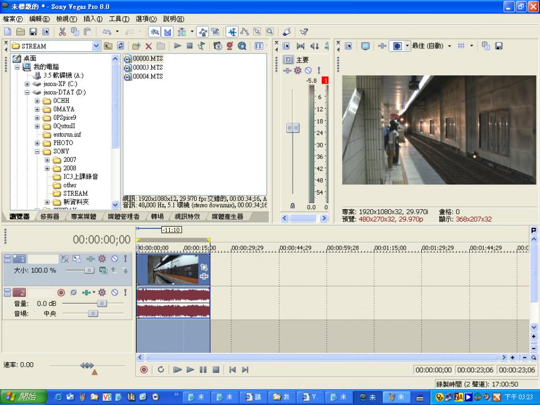
Task: Click the arm-for-record button on audio track 2
Action: pos(61,292)
